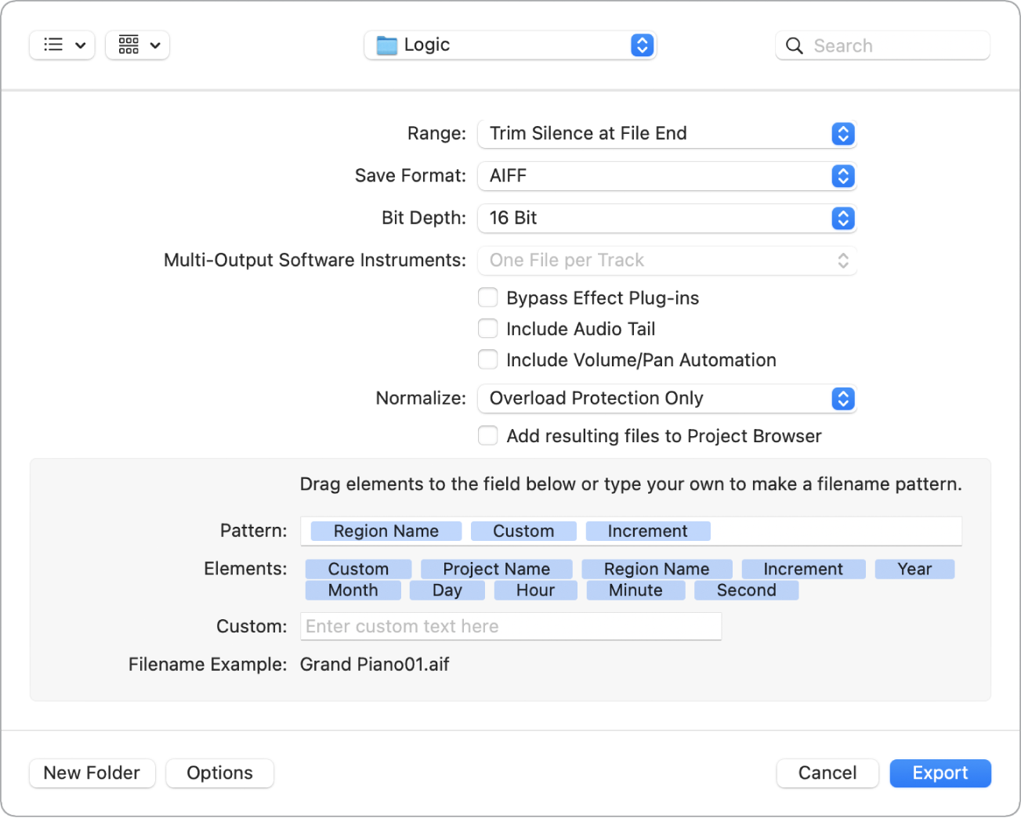Click the Custom text input field

510,626
